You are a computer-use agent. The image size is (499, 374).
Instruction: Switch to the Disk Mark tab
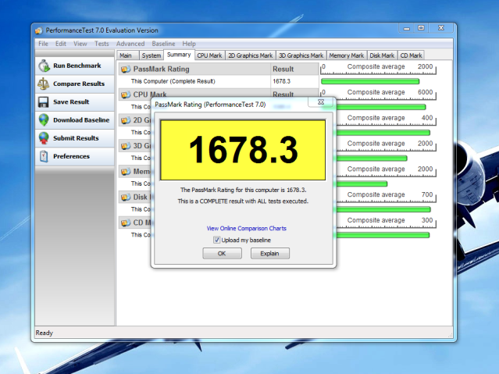(x=382, y=55)
